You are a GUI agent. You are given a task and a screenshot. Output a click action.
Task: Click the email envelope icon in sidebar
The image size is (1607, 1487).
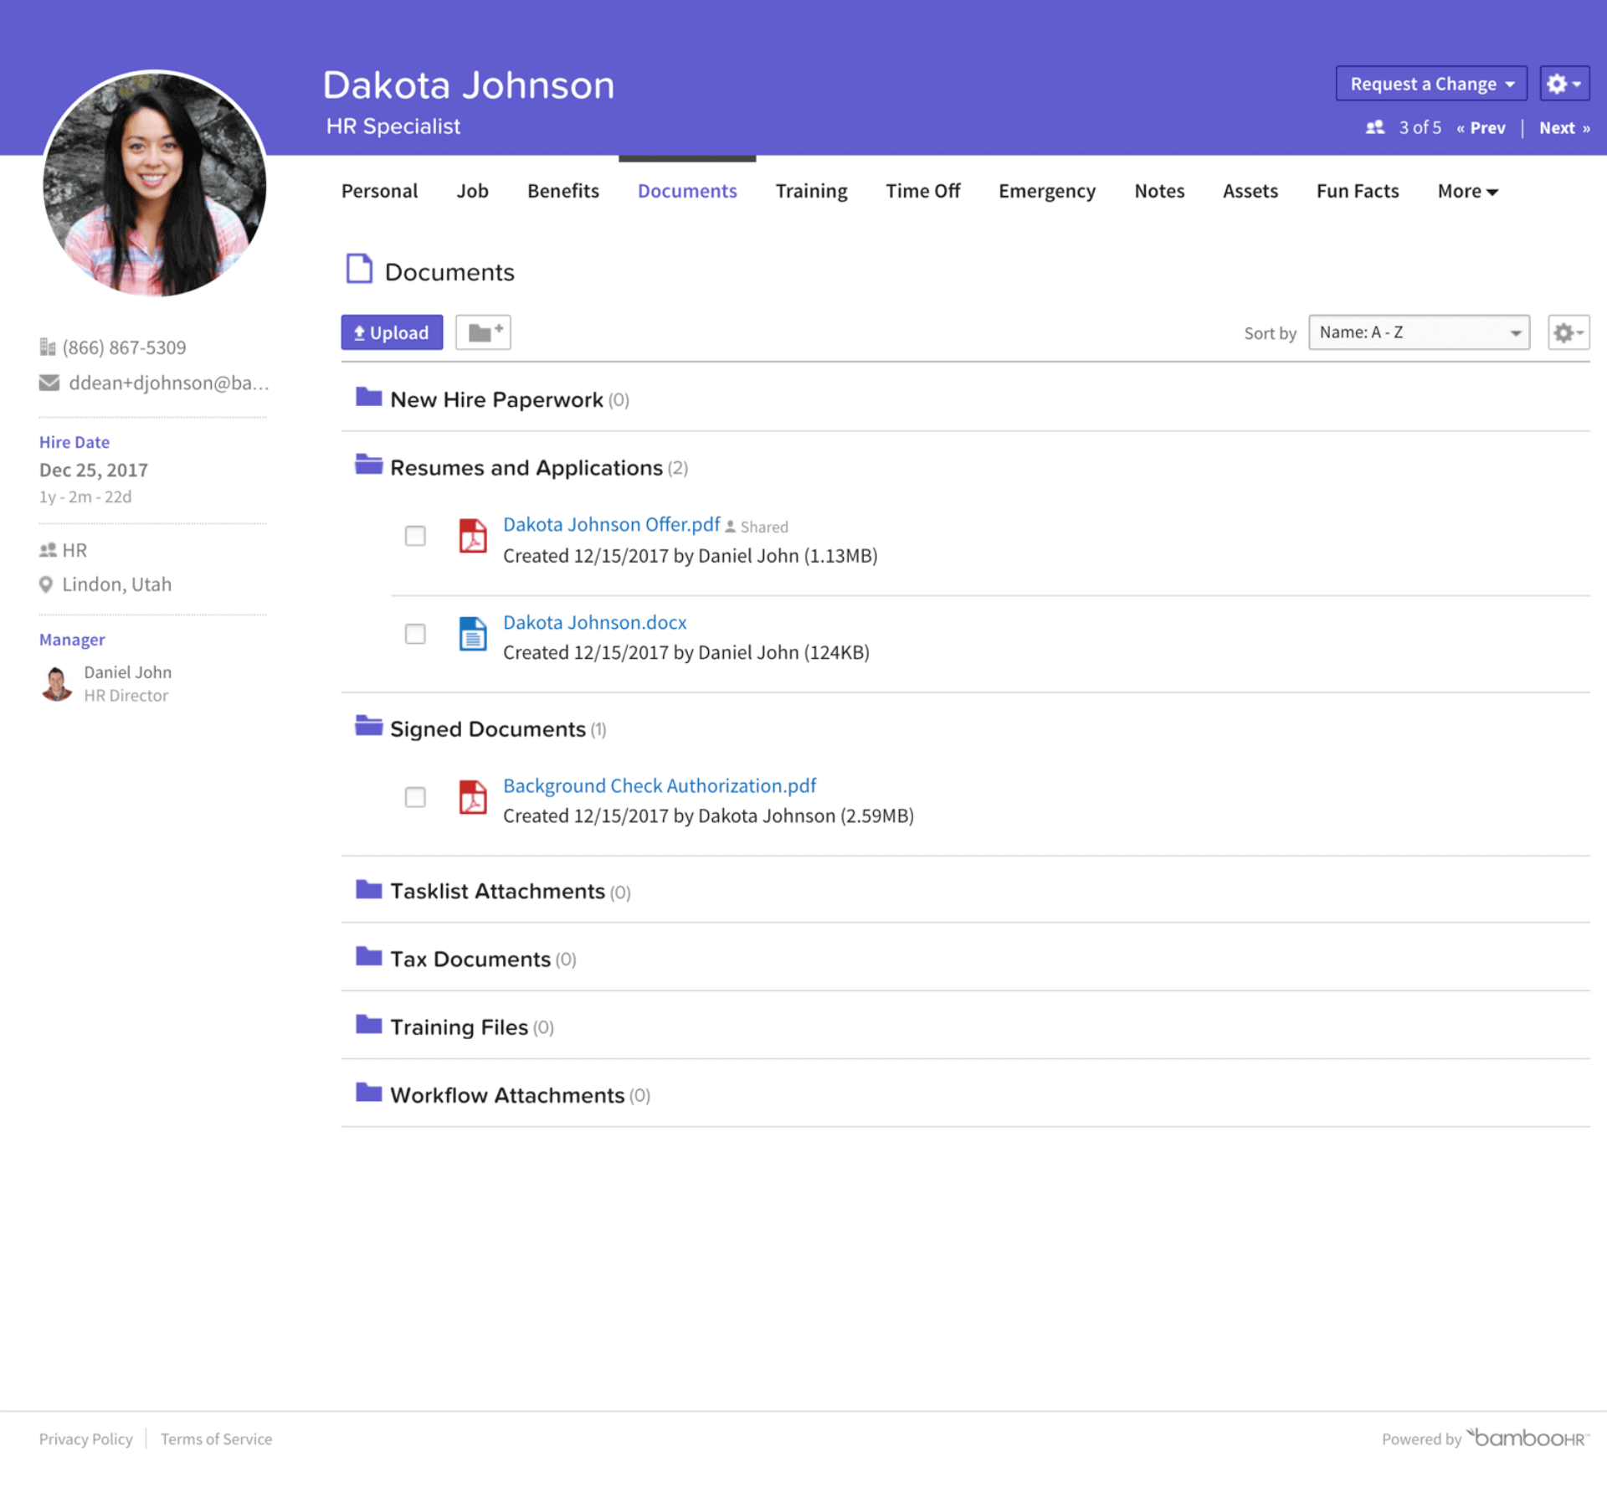(x=49, y=383)
